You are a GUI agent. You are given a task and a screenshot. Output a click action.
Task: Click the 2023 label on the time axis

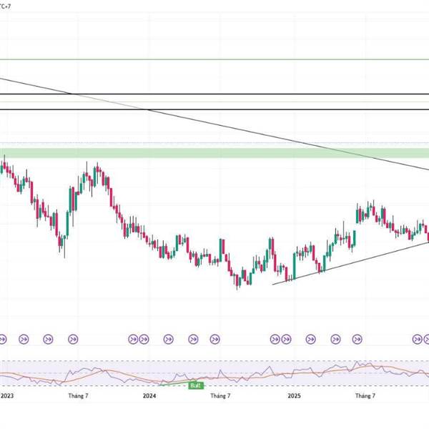(x=7, y=395)
